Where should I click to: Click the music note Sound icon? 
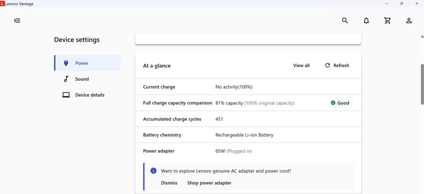pos(66,79)
